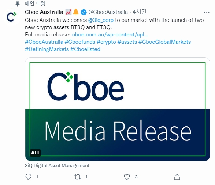Click the blue verified badge
This screenshot has width=215, height=185.
[84, 12]
